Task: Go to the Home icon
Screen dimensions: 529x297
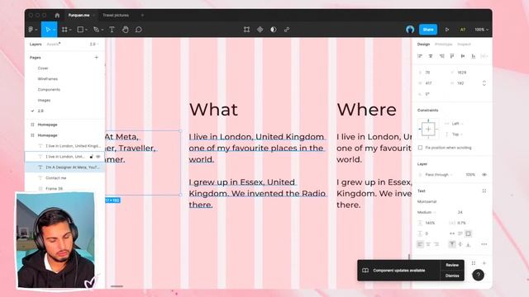Action: (x=57, y=15)
